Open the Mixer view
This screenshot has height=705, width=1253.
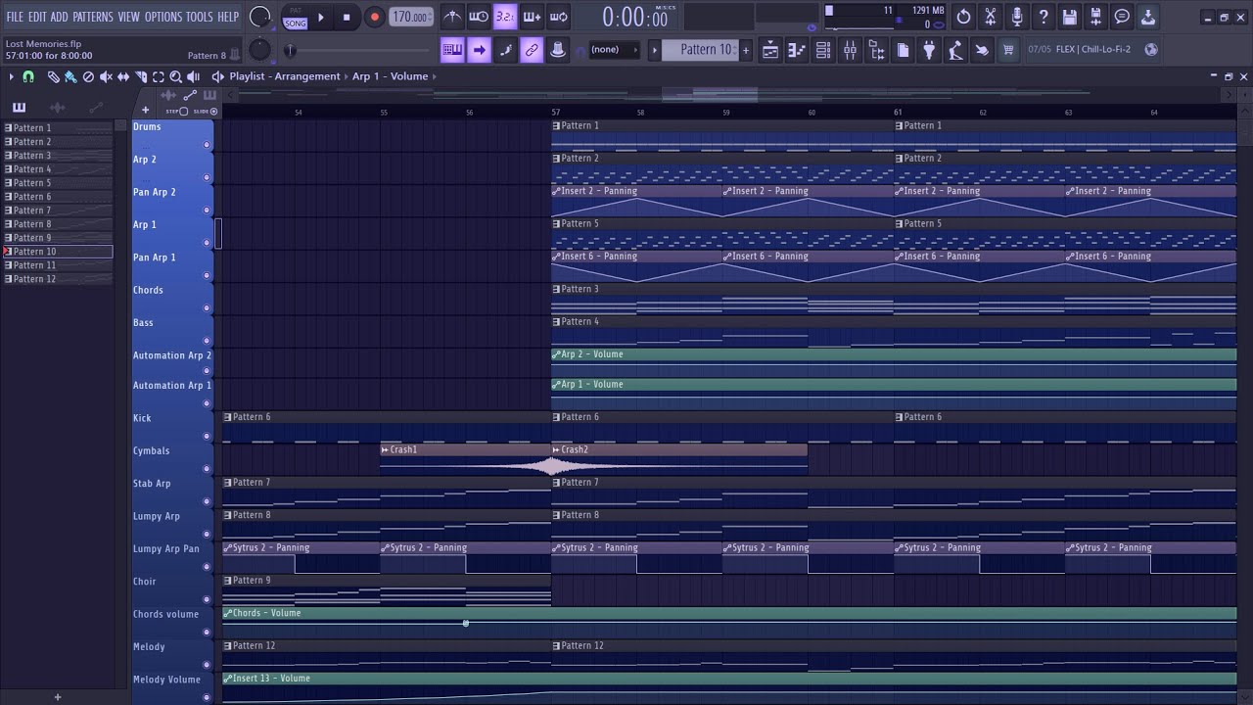pyautogui.click(x=850, y=50)
